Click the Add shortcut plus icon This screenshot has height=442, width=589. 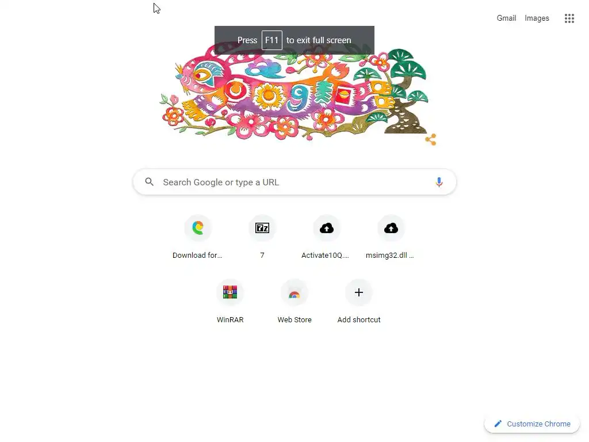click(x=359, y=292)
